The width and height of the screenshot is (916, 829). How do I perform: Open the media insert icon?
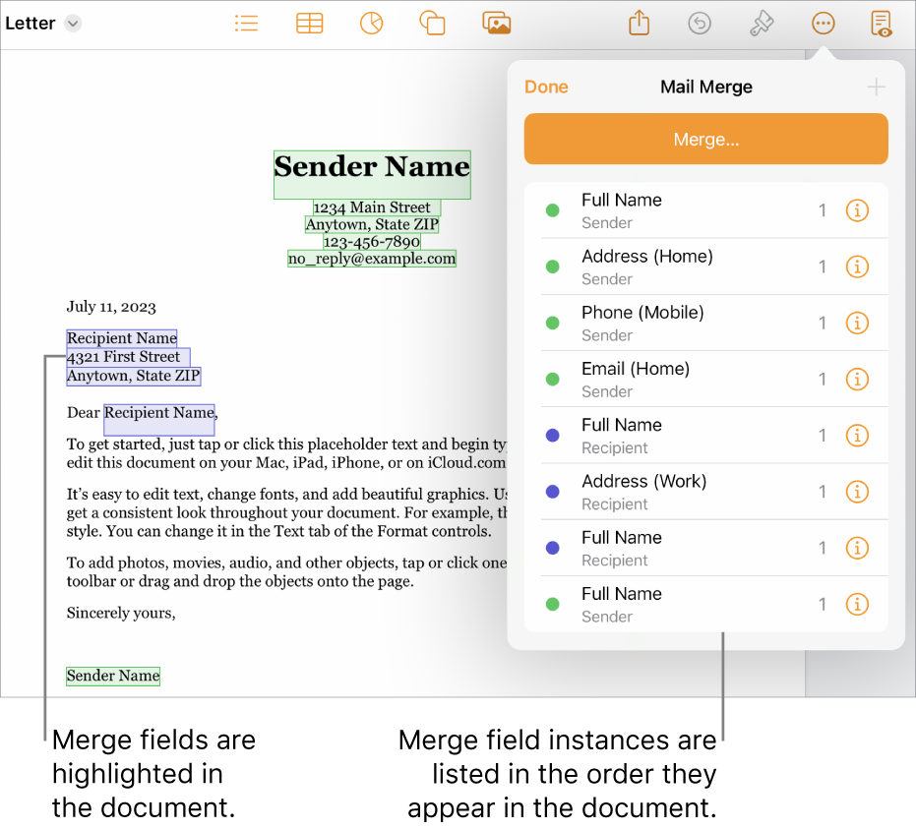coord(497,24)
